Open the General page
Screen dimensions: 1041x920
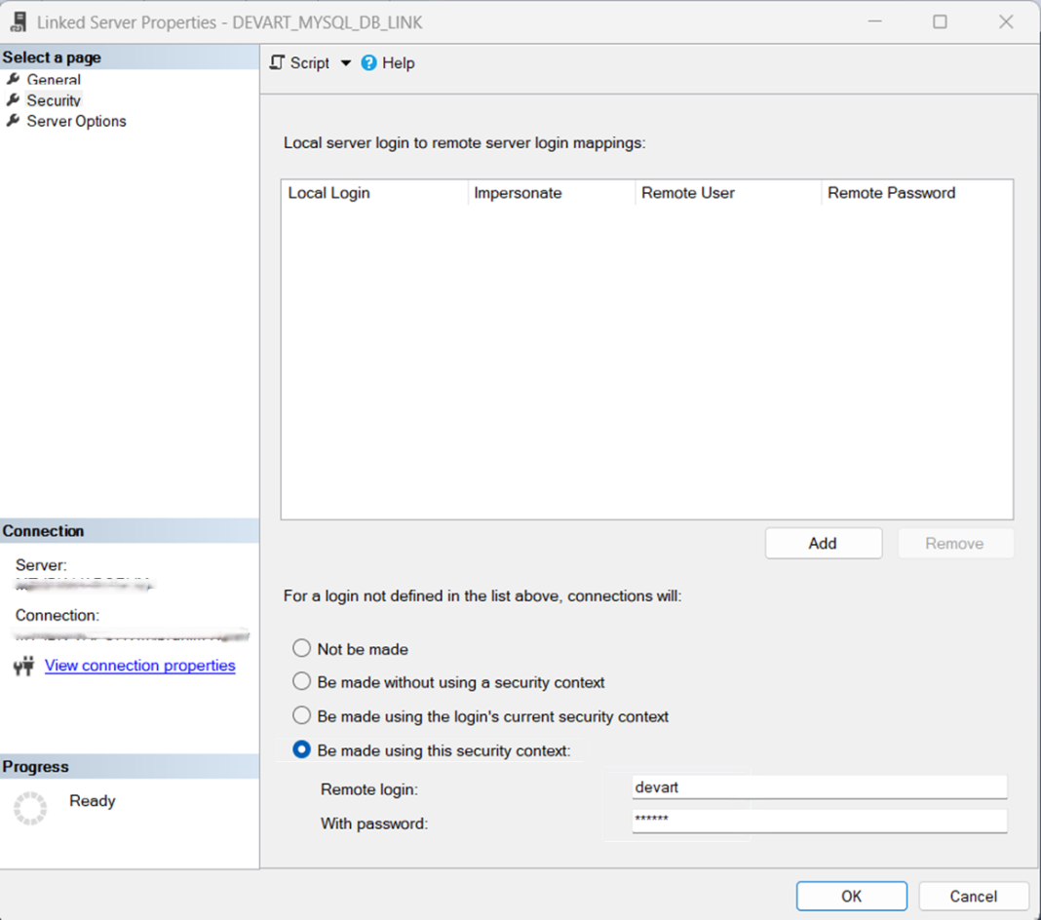tap(53, 80)
